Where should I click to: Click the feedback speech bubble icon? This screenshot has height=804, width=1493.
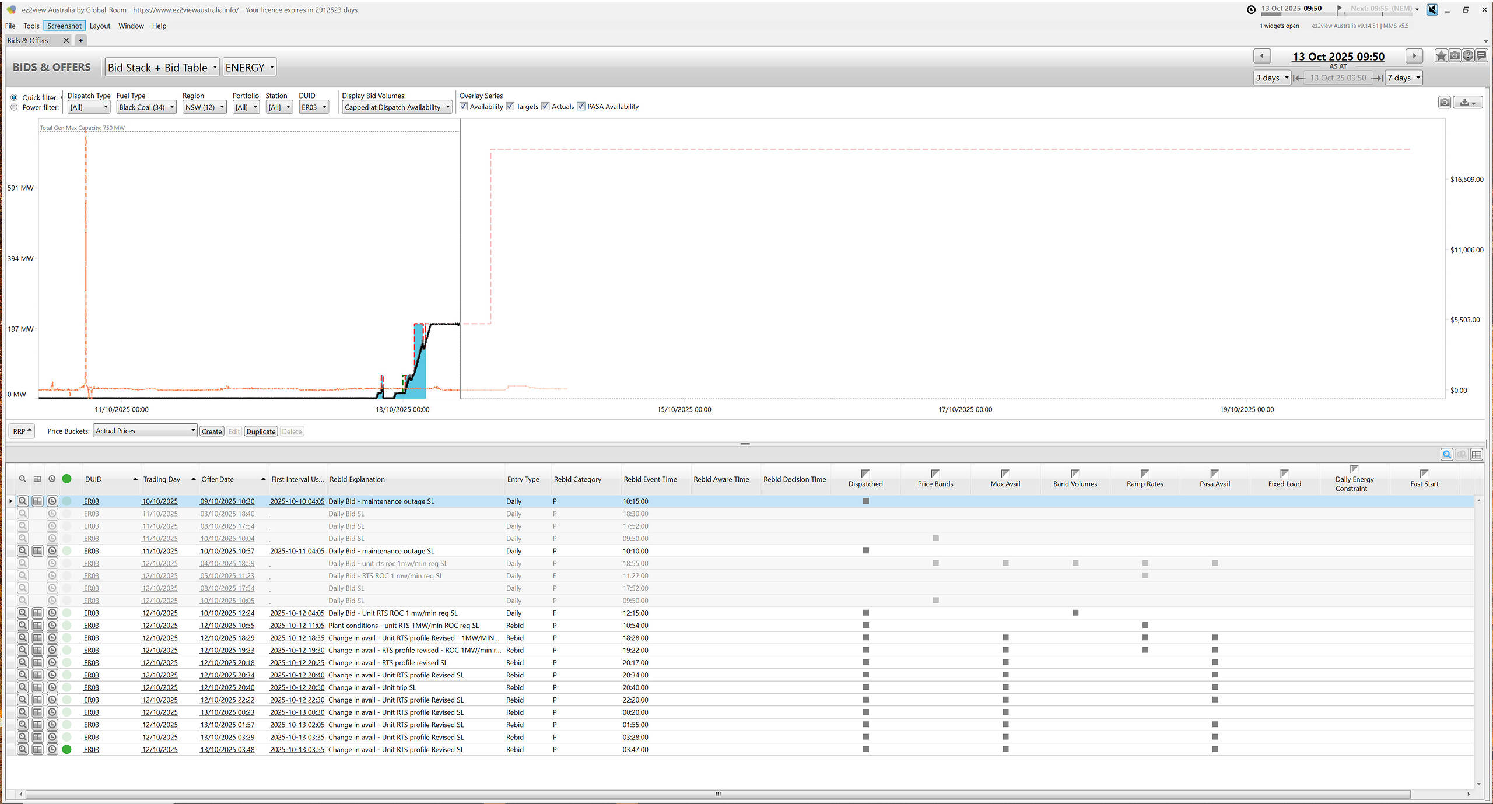click(x=1481, y=56)
